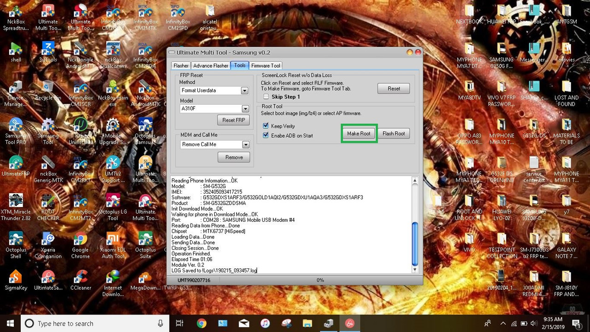
Task: Open CCleaner desktop shortcut
Action: coord(80,280)
